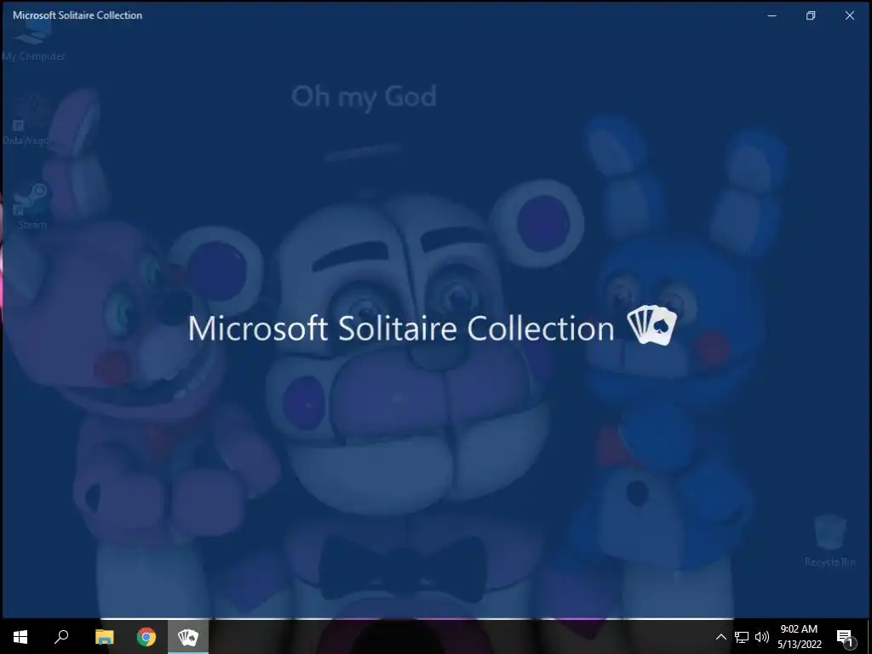Close the Solitaire Collection window
872x654 pixels.
tap(850, 15)
